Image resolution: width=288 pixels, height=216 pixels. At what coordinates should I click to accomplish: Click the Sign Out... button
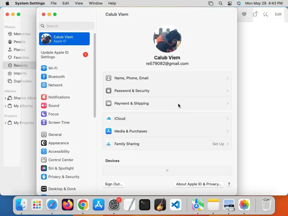click(x=114, y=184)
